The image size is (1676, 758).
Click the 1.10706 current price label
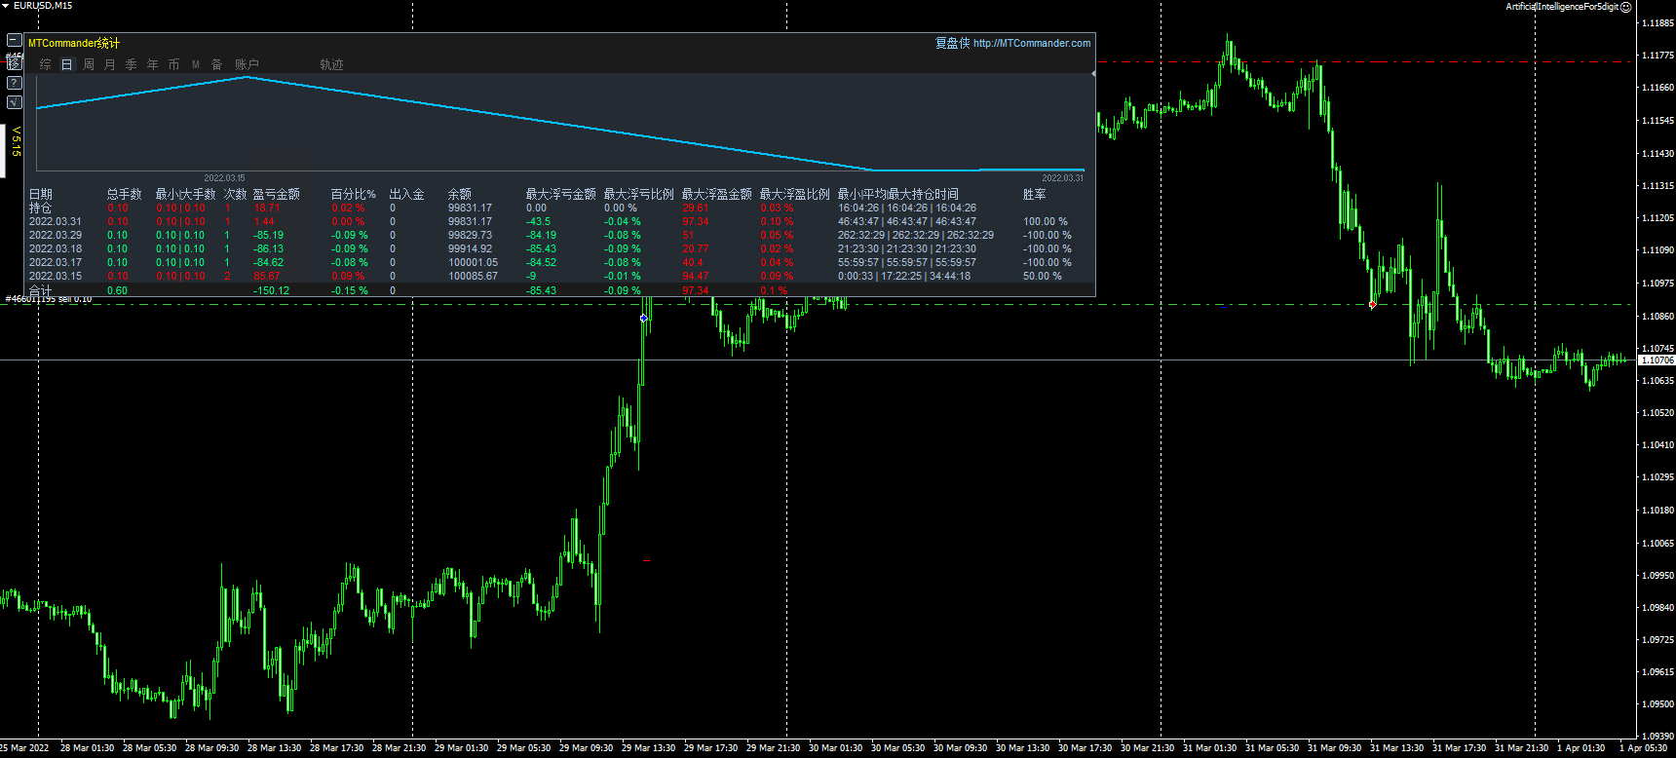click(x=1656, y=360)
